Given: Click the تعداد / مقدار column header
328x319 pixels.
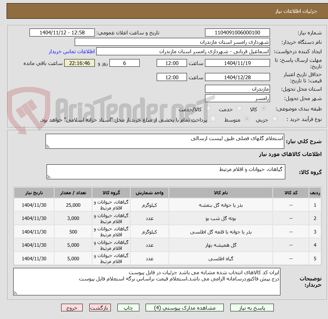Looking at the screenshot, I should point(73,193).
